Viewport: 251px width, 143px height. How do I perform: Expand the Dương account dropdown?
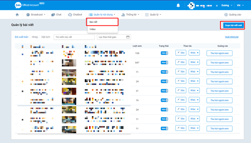pos(227,5)
